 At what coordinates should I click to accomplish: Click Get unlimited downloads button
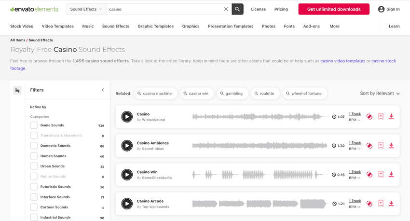coord(334,9)
